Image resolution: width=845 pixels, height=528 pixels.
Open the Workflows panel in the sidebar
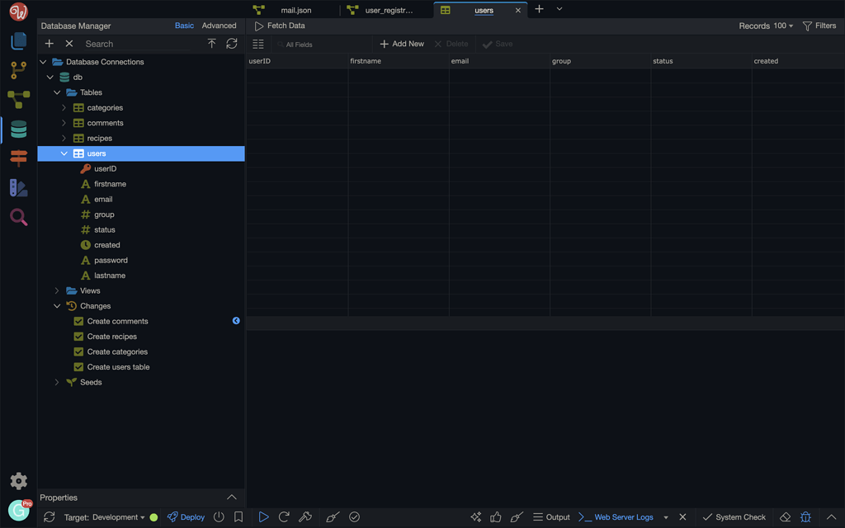coord(18,99)
